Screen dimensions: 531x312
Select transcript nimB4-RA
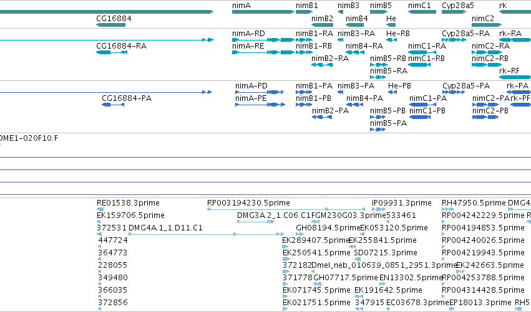pyautogui.click(x=354, y=52)
